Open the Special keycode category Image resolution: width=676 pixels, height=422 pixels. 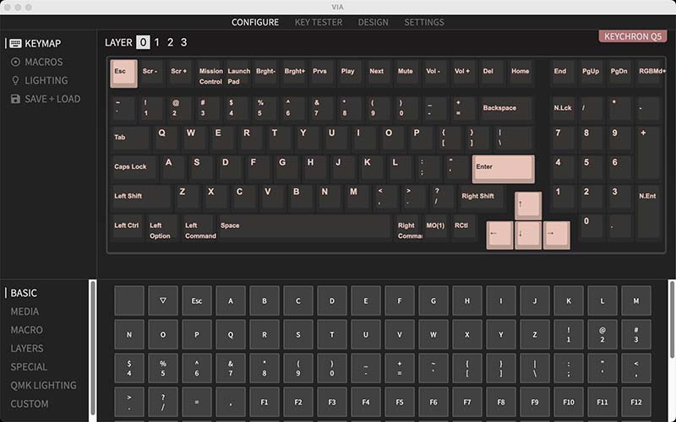tap(29, 367)
